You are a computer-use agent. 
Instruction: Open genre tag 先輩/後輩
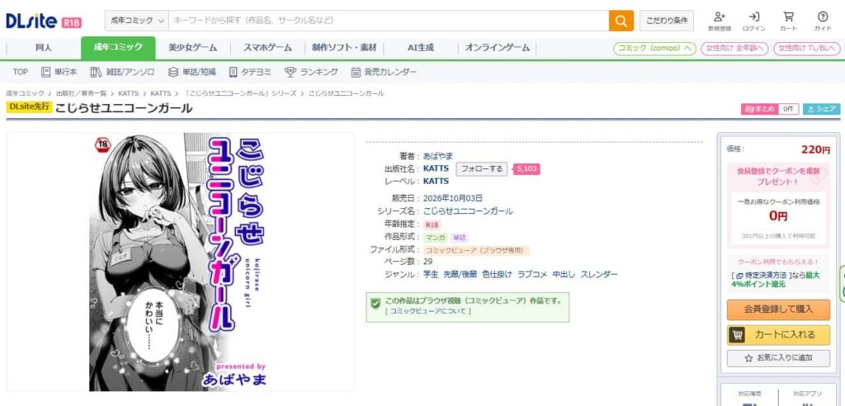(x=460, y=275)
